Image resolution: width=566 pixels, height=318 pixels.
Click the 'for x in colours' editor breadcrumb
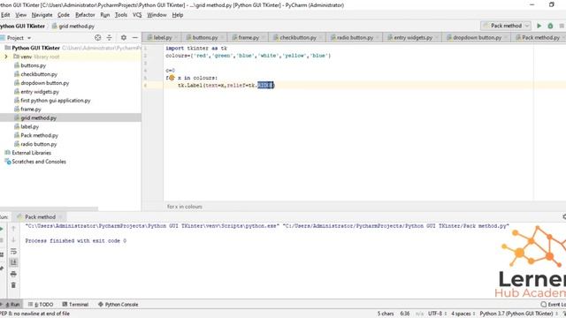pos(185,207)
